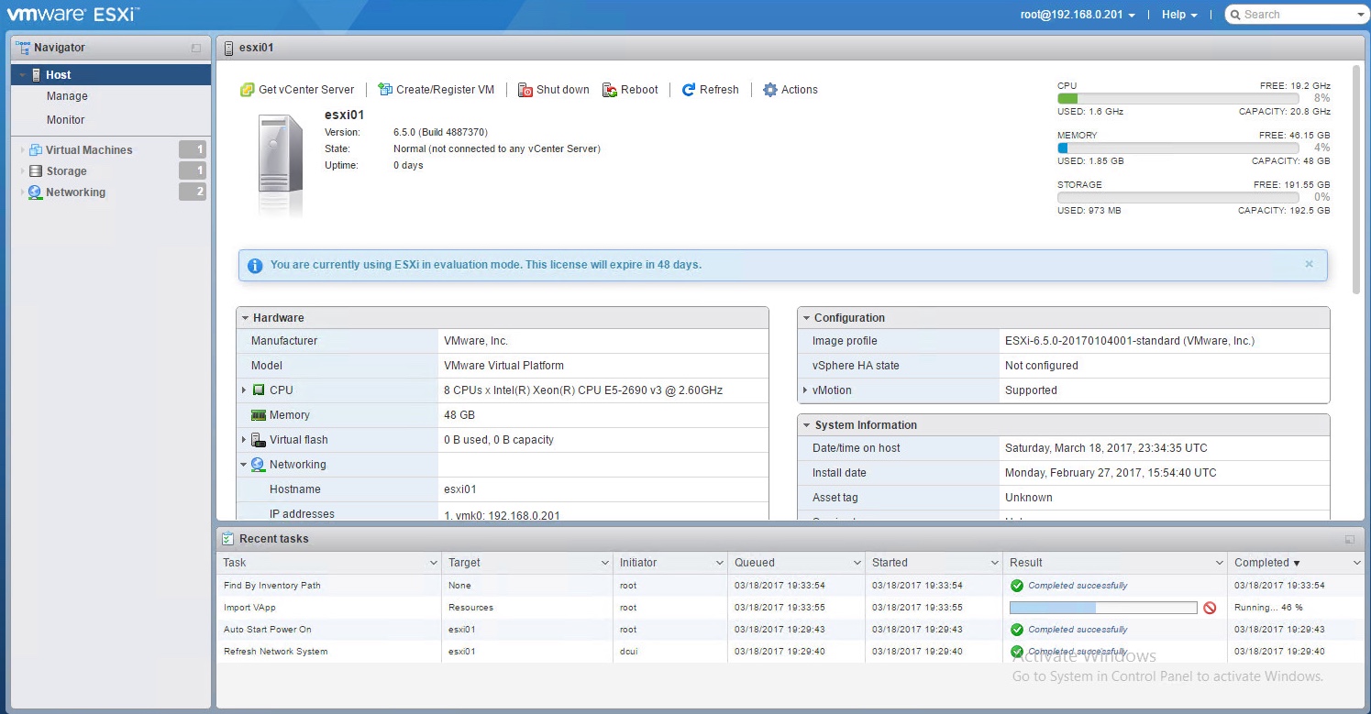Dismiss the evaluation mode notification
The image size is (1371, 714).
pos(1309,264)
